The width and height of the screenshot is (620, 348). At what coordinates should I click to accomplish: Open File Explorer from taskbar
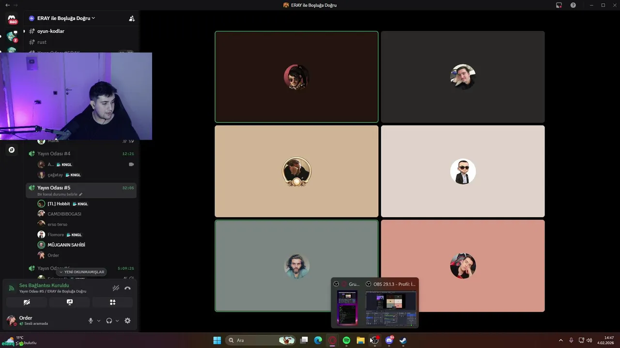[x=360, y=340]
